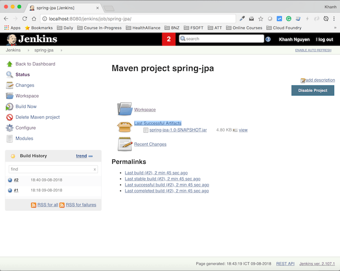Click the Apps shortcut in bookmarks bar

pos(12,28)
